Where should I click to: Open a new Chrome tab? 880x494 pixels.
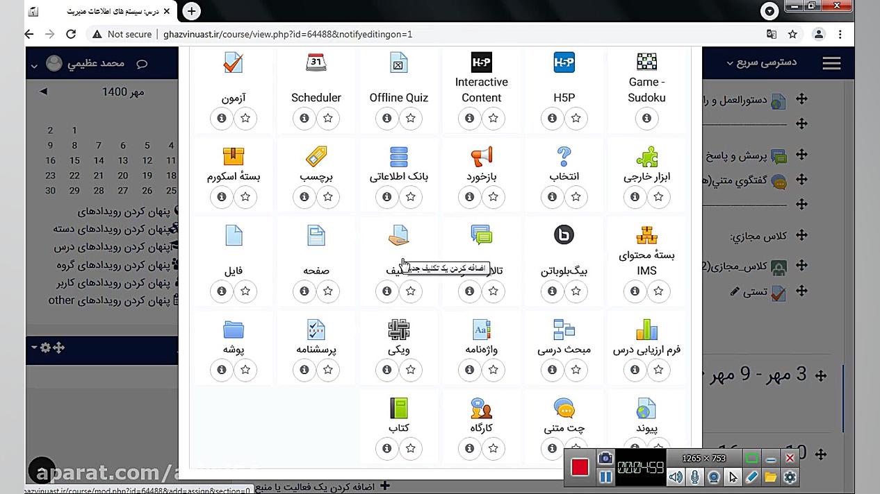coord(191,11)
